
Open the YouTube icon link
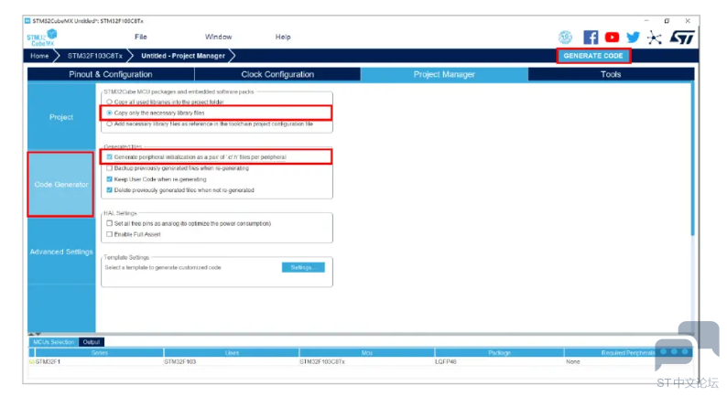612,38
